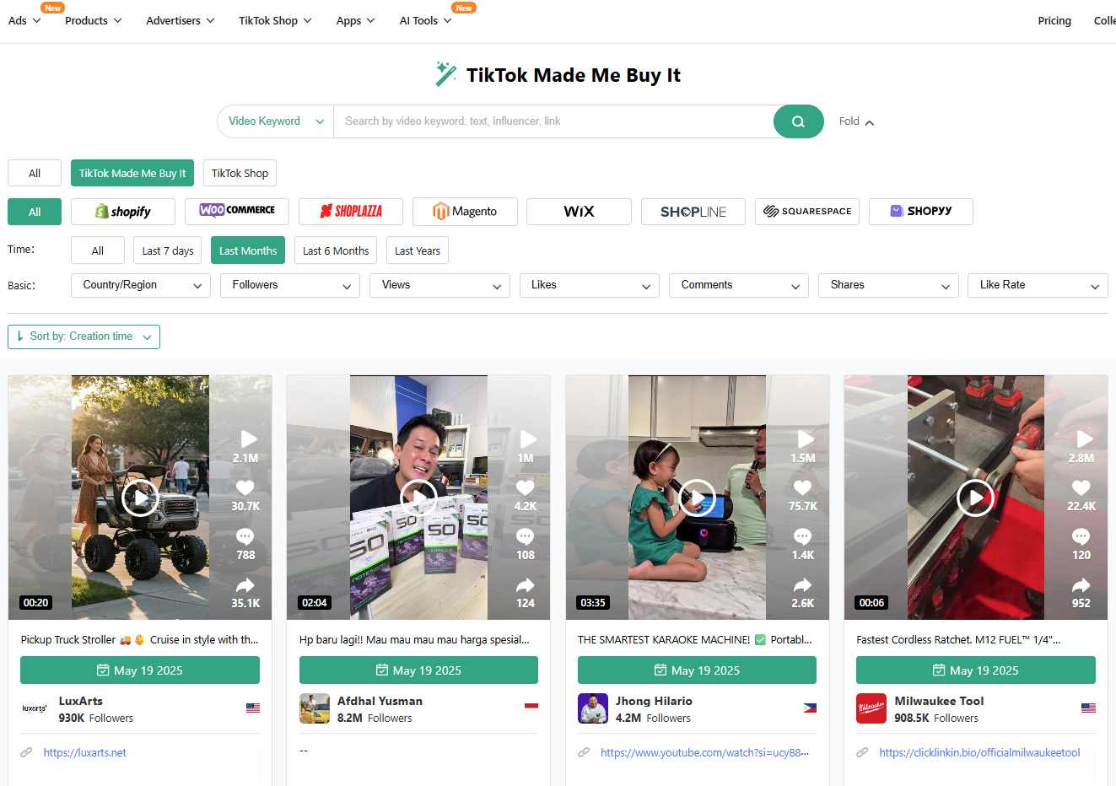The width and height of the screenshot is (1116, 786).
Task: Click the video keyword search input
Action: (x=553, y=121)
